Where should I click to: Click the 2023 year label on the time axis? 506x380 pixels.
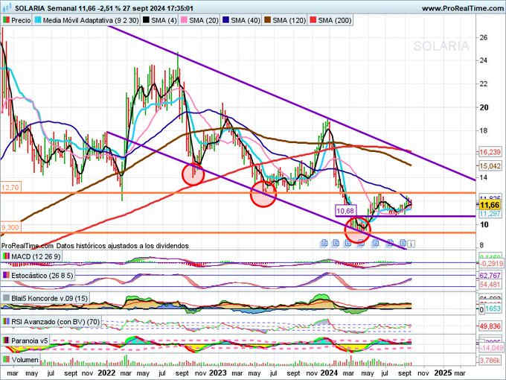coord(218,373)
